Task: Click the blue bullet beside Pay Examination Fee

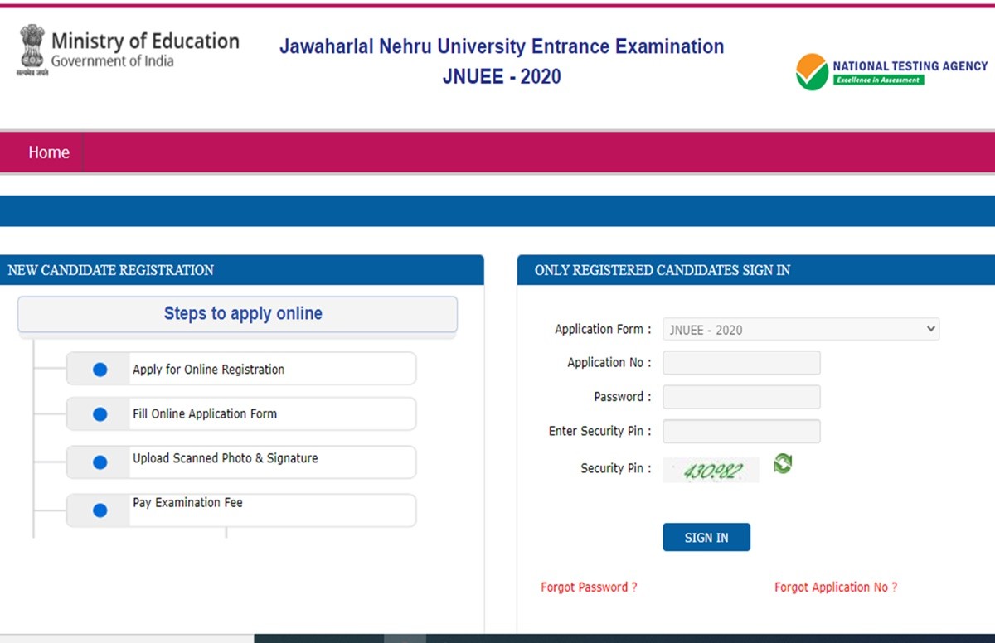Action: 100,510
